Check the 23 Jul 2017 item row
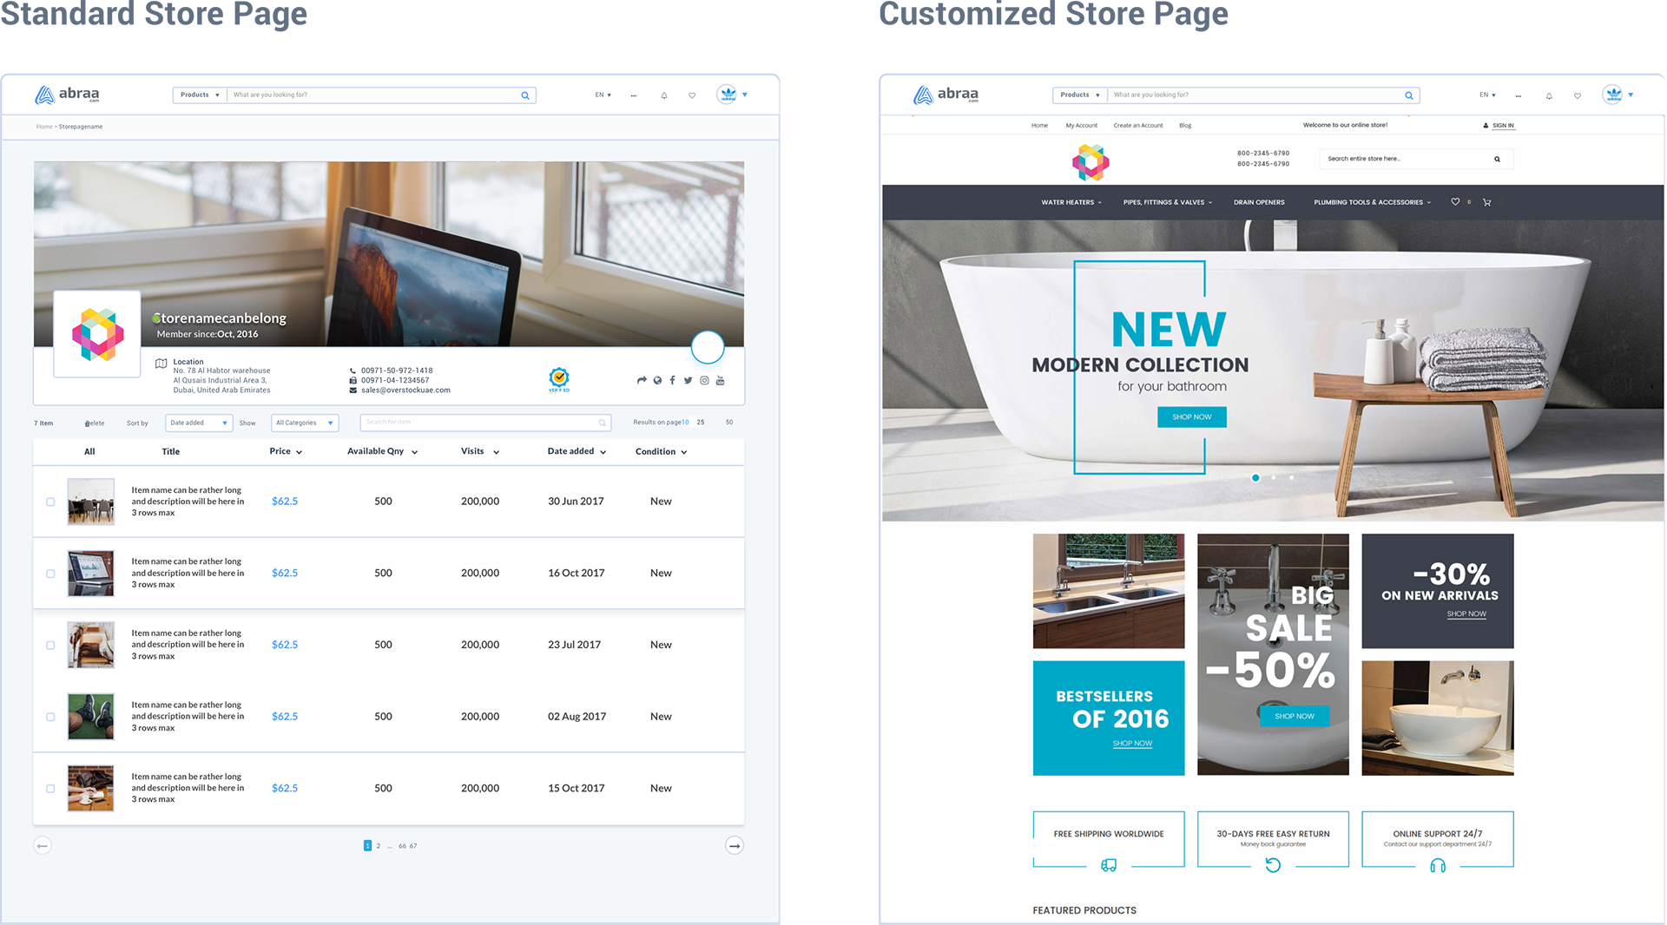The width and height of the screenshot is (1667, 925). [x=50, y=646]
